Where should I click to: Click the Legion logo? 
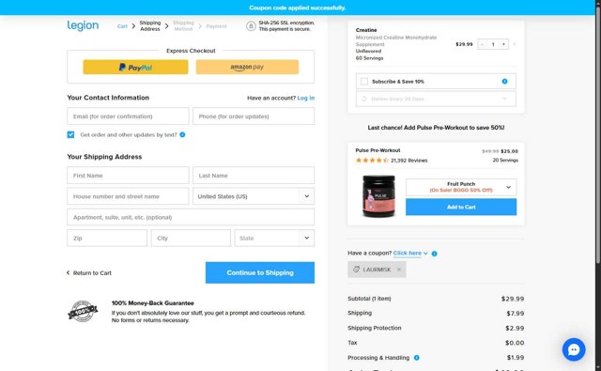[x=83, y=25]
